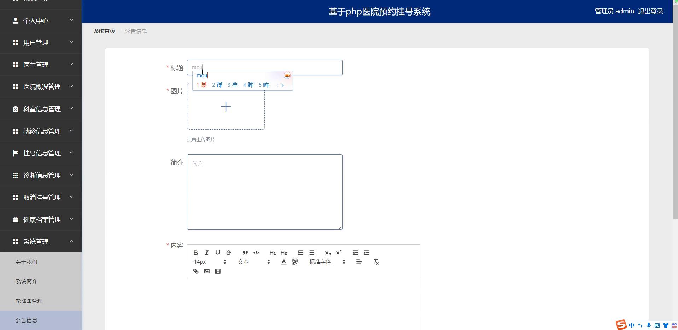Open the 公告信息 submenu item

pyautogui.click(x=41, y=320)
